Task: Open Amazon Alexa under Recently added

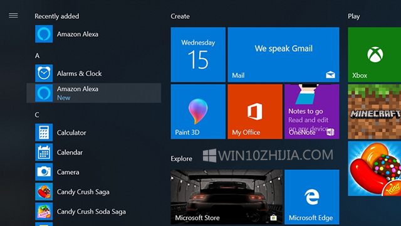Action: pos(94,34)
